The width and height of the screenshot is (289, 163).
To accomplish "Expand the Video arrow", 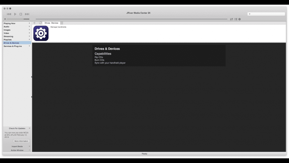I will 29,33.
